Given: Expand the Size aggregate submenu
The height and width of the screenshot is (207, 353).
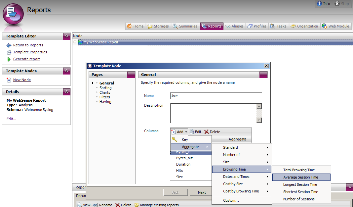Looking at the screenshot, I should pos(242,162).
